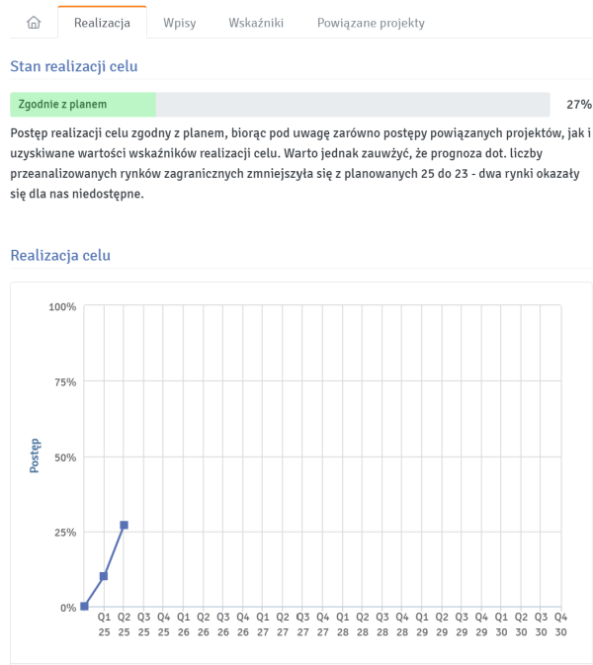The image size is (593, 665).
Task: Select the Q1 25 data point on chart
Action: 104,576
